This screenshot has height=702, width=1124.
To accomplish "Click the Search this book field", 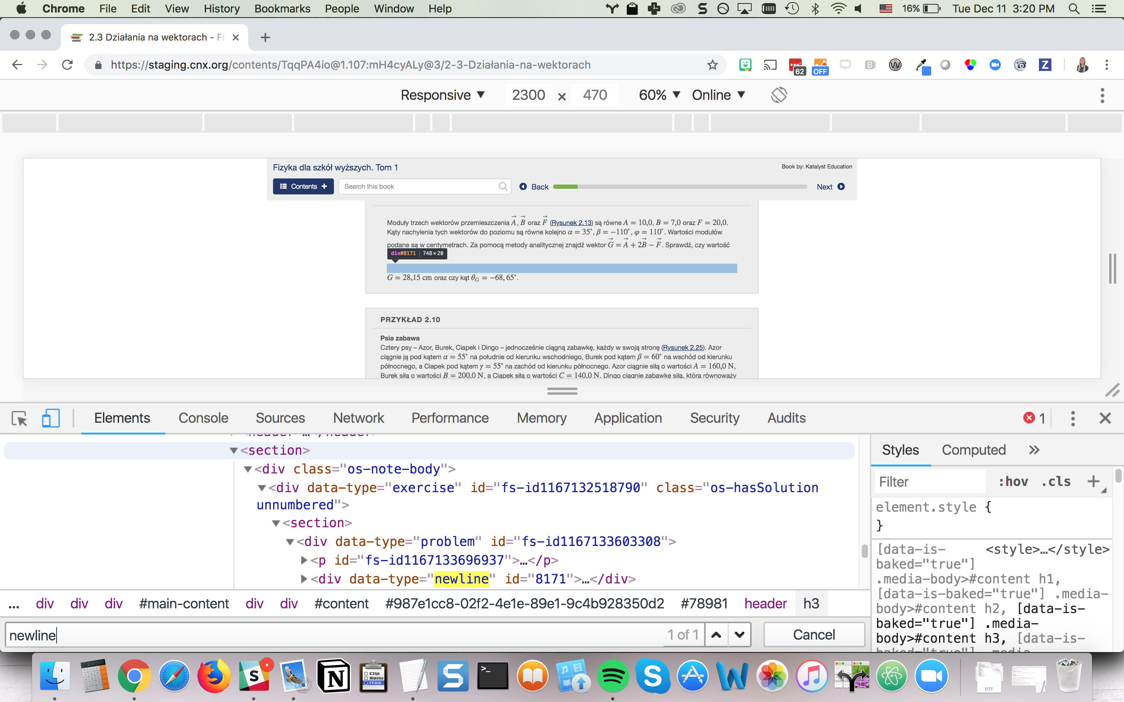I will click(x=418, y=187).
